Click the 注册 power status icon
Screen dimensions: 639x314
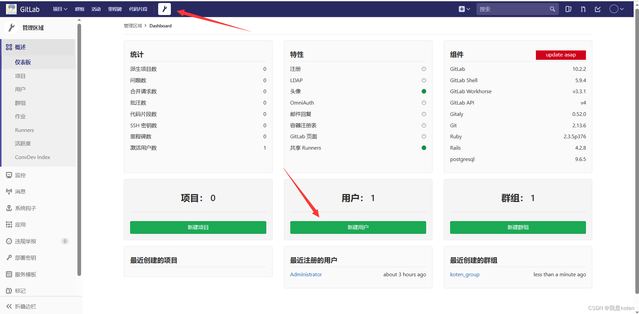coord(424,69)
